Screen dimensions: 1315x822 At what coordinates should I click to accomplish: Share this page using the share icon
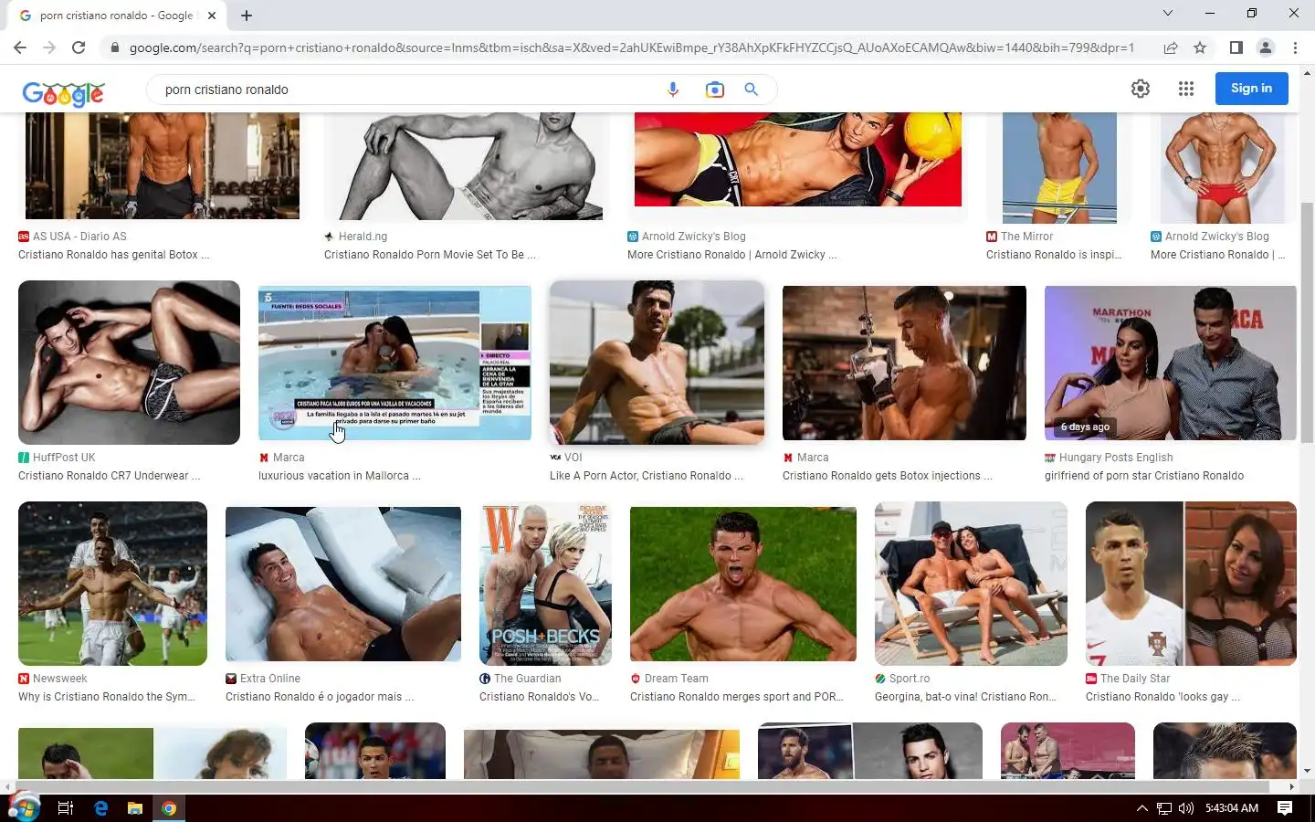click(1171, 47)
